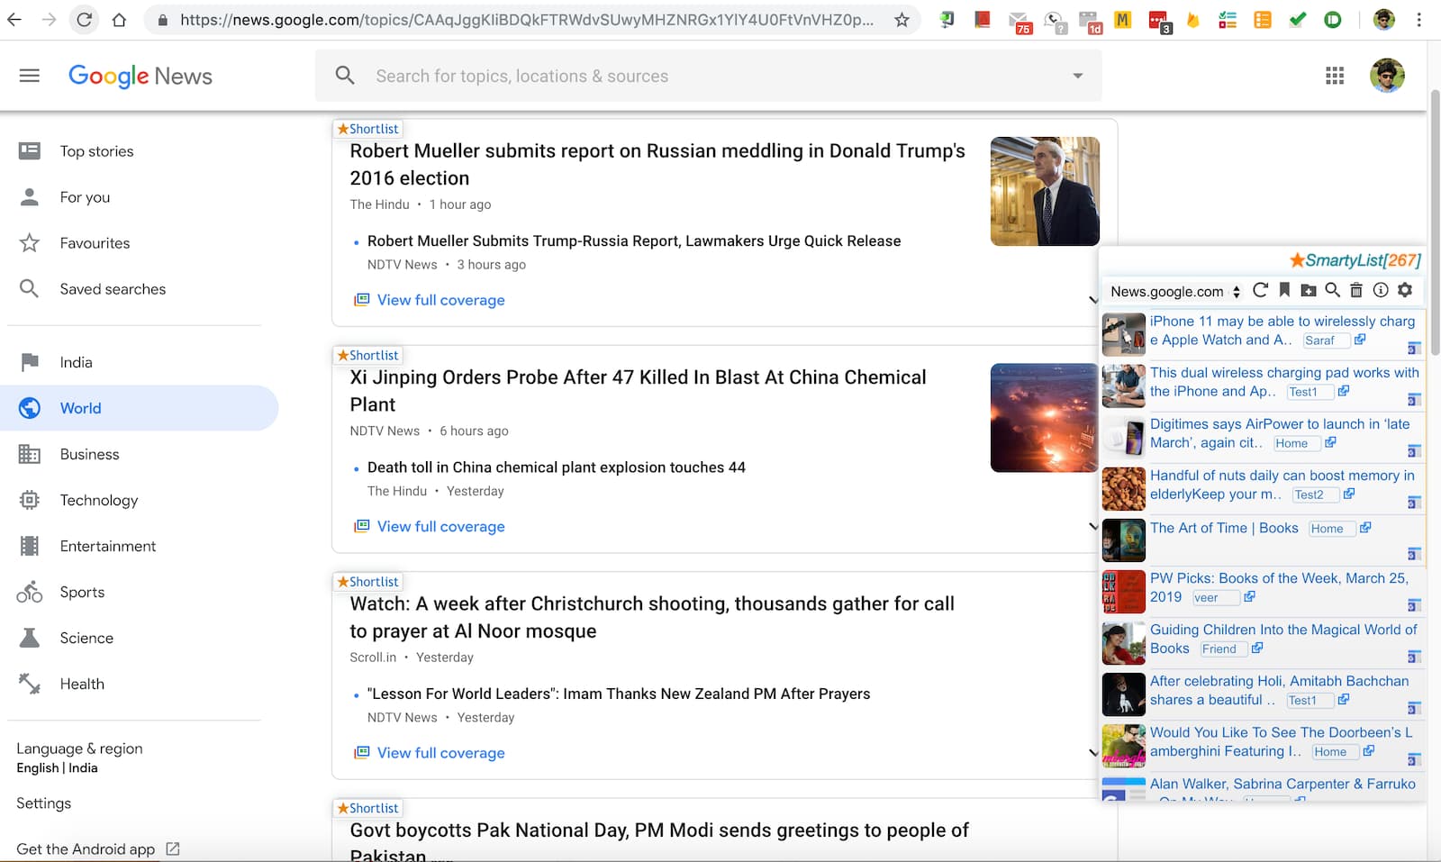The height and width of the screenshot is (862, 1441).
Task: Click the SmartyList bookmark icon
Action: [1284, 290]
